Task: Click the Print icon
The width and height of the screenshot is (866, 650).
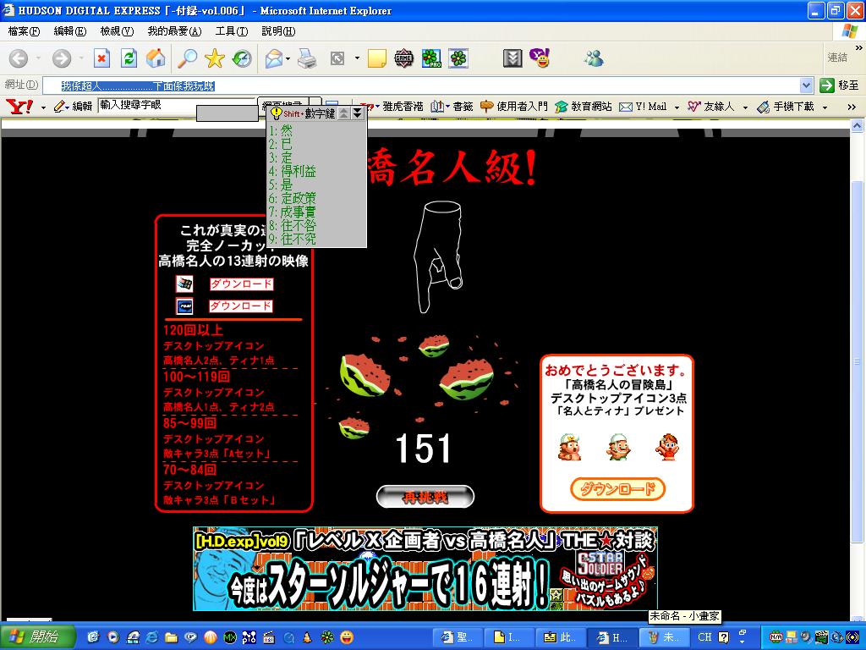Action: click(x=307, y=58)
